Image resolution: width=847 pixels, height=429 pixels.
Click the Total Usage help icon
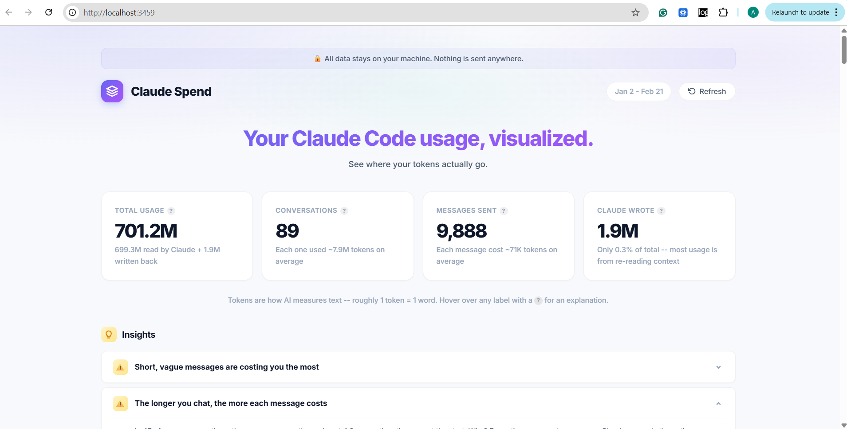coord(171,211)
